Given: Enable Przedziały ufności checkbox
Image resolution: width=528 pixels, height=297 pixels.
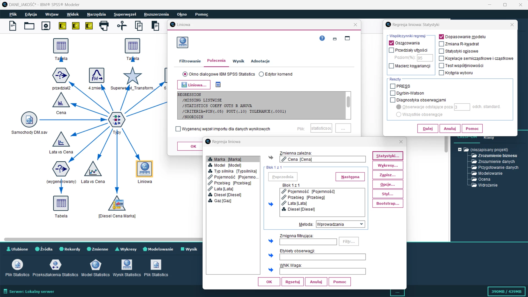Looking at the screenshot, I should tap(391, 50).
